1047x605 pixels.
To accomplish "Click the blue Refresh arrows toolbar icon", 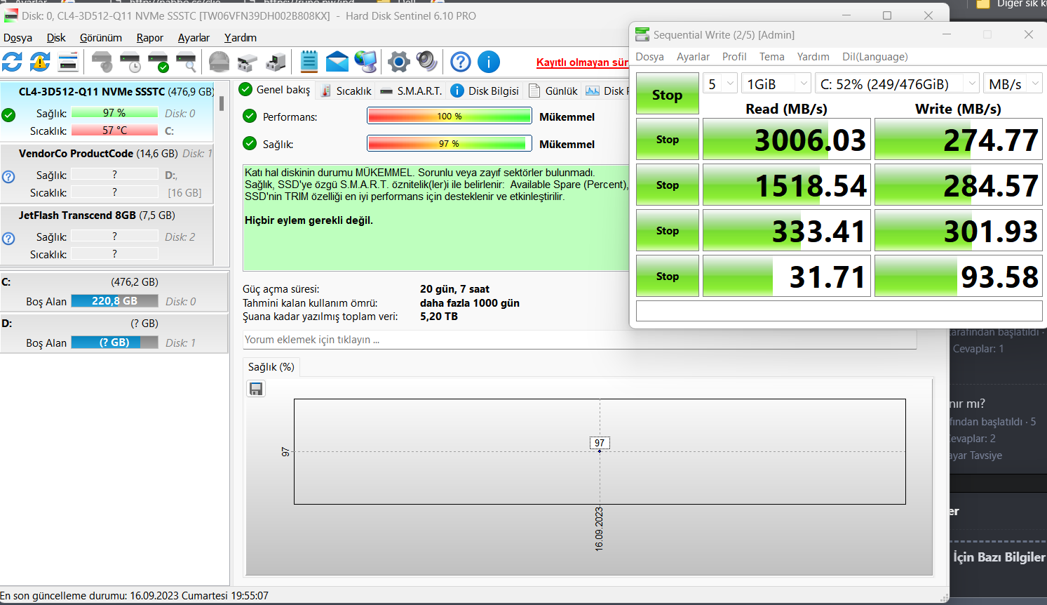I will coord(12,62).
